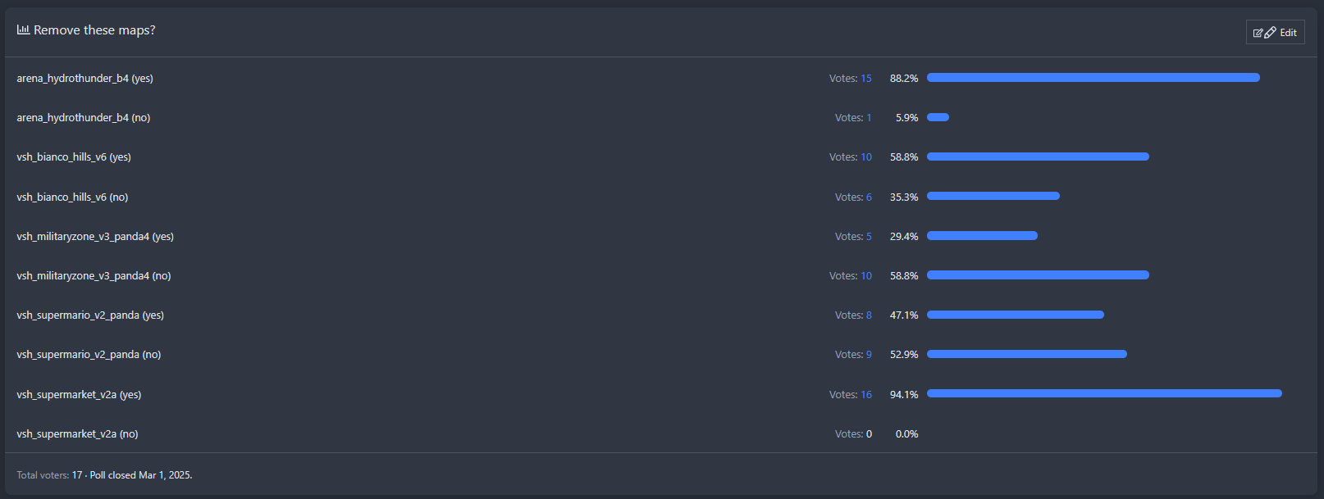View the 6 voters for vsh_bianco_hills_v6 no

[x=869, y=197]
